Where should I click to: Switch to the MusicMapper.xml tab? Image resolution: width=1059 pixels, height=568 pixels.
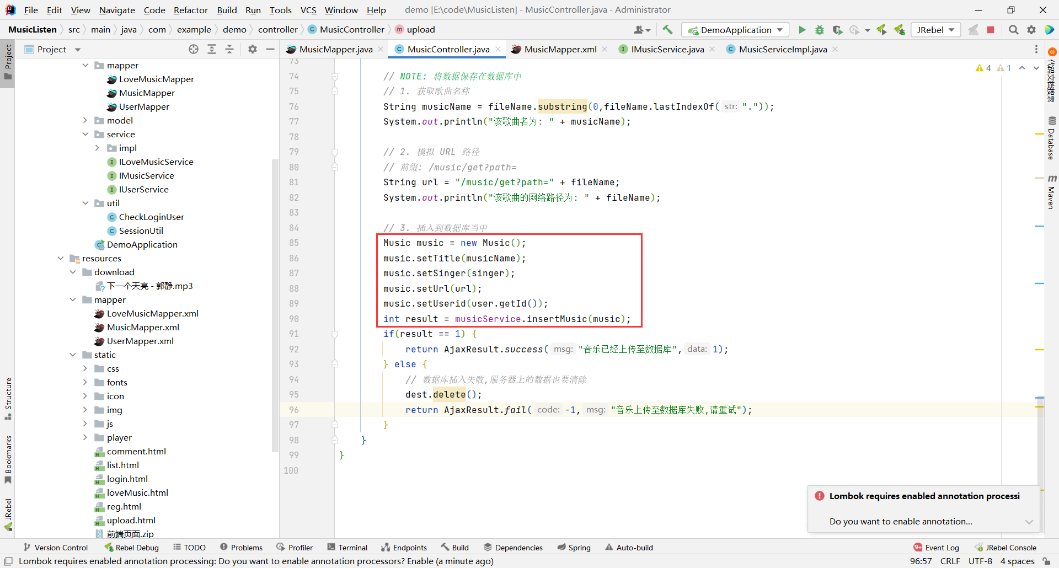pos(560,50)
